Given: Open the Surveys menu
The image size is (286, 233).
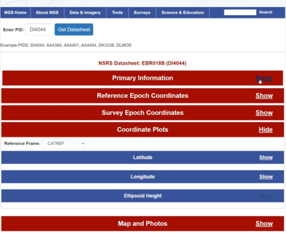Looking at the screenshot, I should [x=142, y=12].
